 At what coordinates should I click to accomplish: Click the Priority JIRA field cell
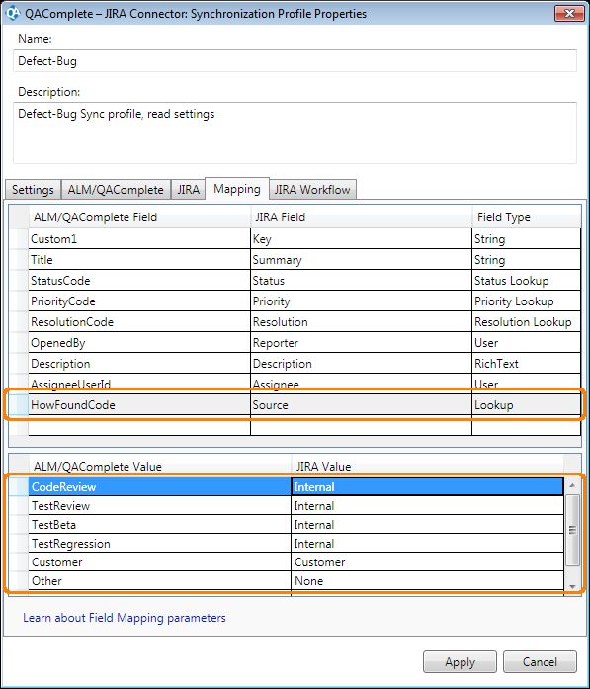(361, 301)
